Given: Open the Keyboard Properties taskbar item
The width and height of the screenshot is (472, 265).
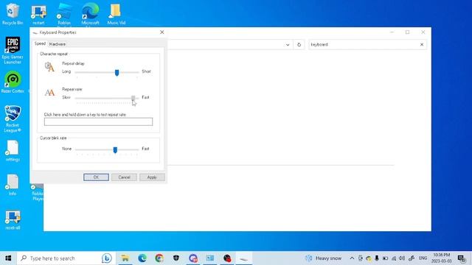Looking at the screenshot, I should tap(244, 258).
